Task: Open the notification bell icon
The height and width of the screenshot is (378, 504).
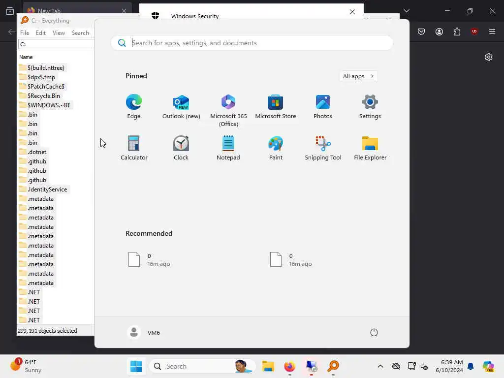Action: [471, 366]
